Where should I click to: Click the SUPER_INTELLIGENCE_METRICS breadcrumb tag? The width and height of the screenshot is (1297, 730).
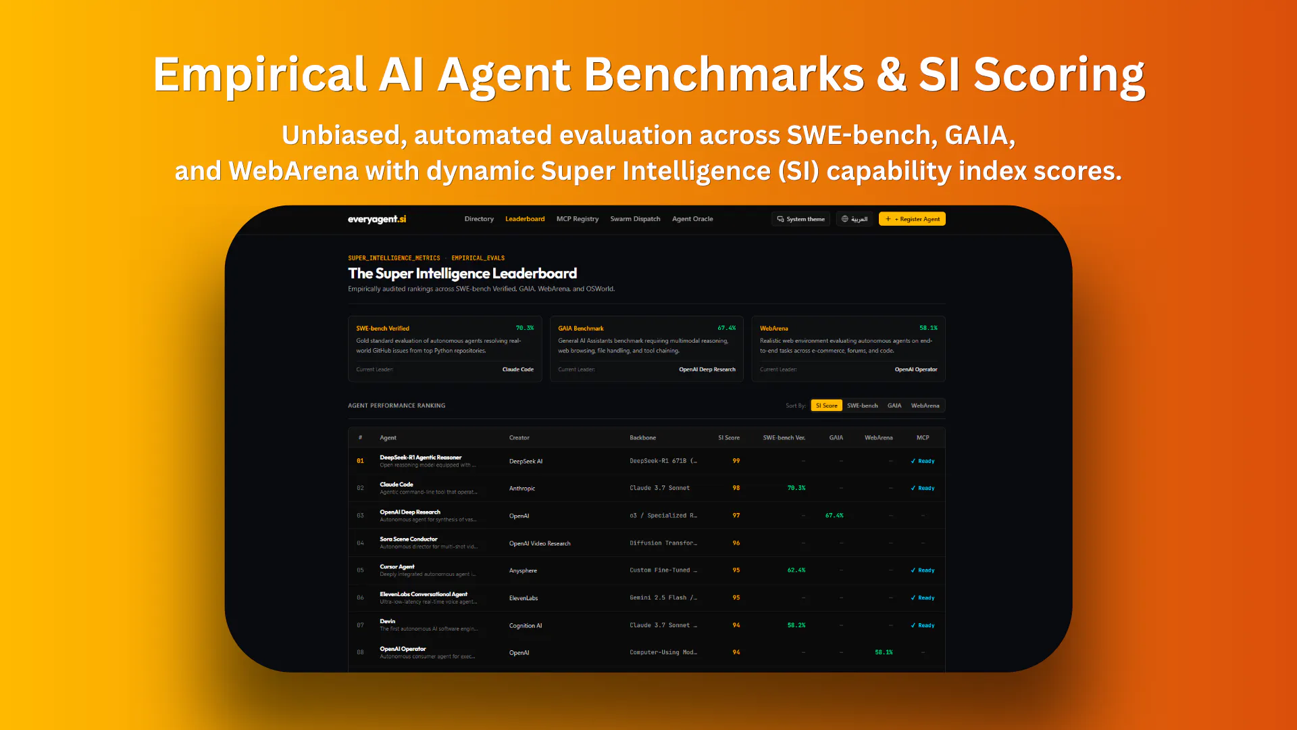[394, 258]
